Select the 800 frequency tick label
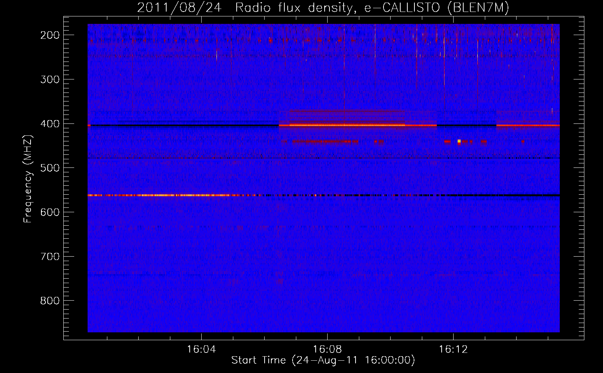This screenshot has width=603, height=373. 50,301
